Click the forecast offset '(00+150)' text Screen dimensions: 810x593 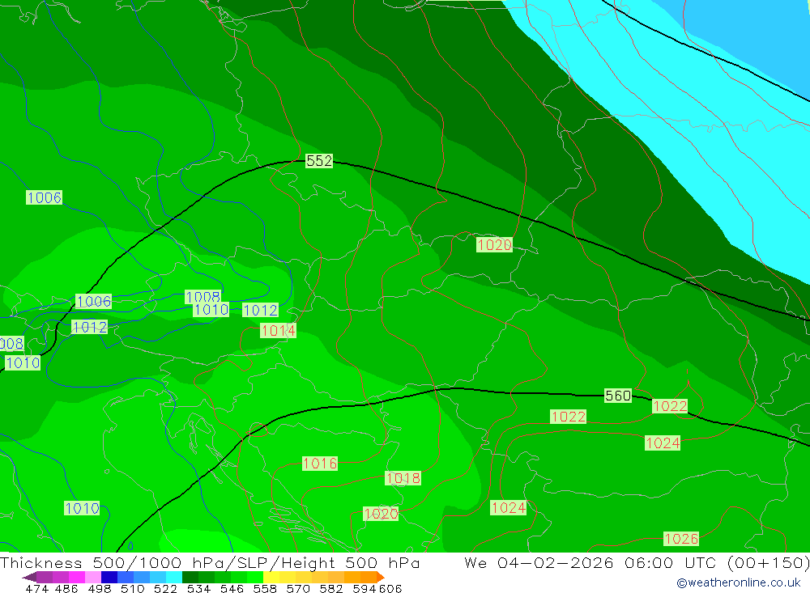[x=768, y=562]
